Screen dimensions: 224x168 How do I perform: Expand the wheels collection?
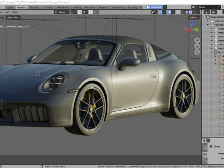[212, 28]
